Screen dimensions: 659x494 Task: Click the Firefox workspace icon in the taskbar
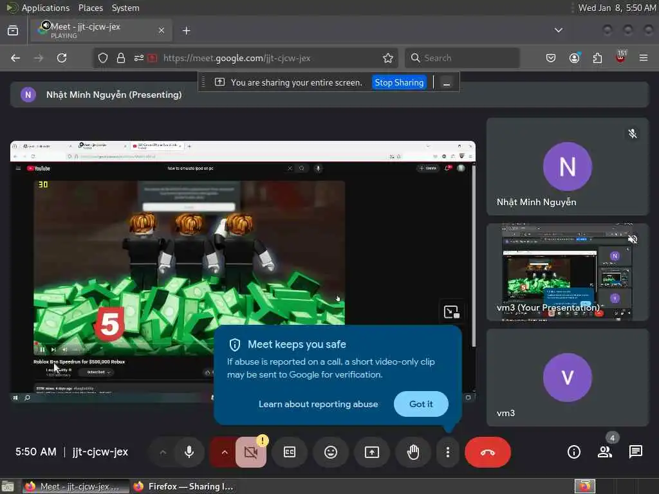pyautogui.click(x=585, y=486)
